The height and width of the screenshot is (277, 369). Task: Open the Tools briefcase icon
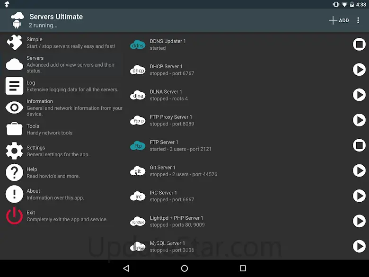[x=14, y=129]
